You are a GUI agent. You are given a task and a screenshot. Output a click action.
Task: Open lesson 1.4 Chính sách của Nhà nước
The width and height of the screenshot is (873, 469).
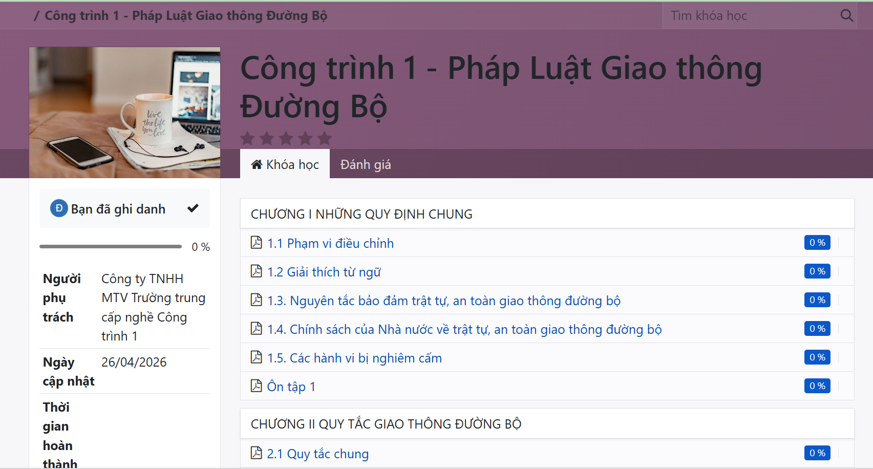click(x=464, y=329)
